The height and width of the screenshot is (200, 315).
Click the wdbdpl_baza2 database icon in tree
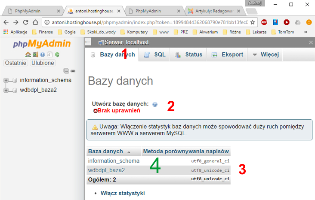(x=15, y=91)
